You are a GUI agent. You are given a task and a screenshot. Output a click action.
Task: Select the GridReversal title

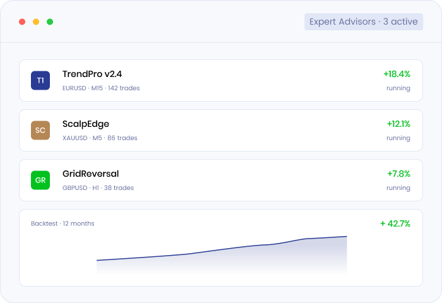point(90,174)
